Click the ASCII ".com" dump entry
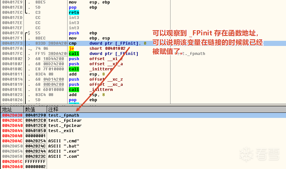286x169 pixels. point(64,156)
